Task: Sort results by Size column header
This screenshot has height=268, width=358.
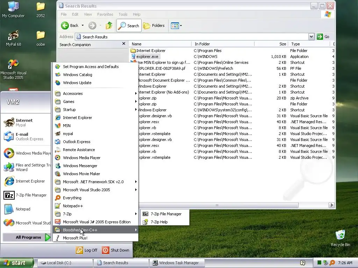Action: (x=271, y=44)
